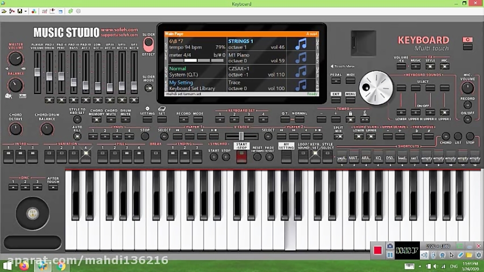484x272 pixels.
Task: Toggle the SLIDER MODE knob button
Action: click(148, 88)
